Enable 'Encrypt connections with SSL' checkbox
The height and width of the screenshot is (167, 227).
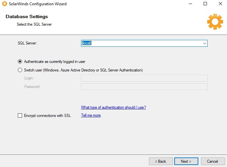[20, 116]
